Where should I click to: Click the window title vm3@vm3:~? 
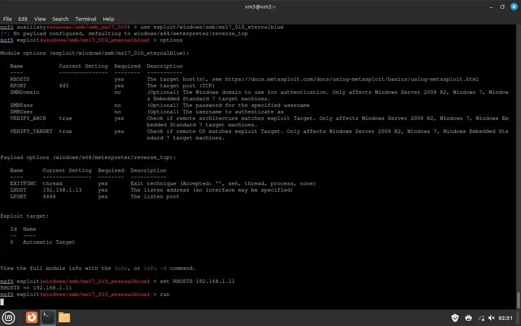pos(260,7)
